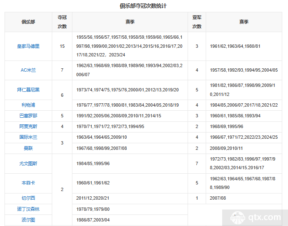
Task: Click the cell showing 15 titles
Action: point(62,46)
